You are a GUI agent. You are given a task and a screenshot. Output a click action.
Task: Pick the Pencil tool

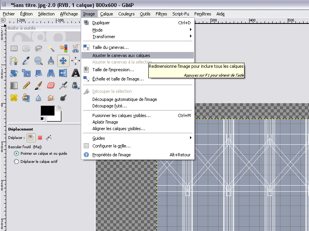(x=26, y=85)
